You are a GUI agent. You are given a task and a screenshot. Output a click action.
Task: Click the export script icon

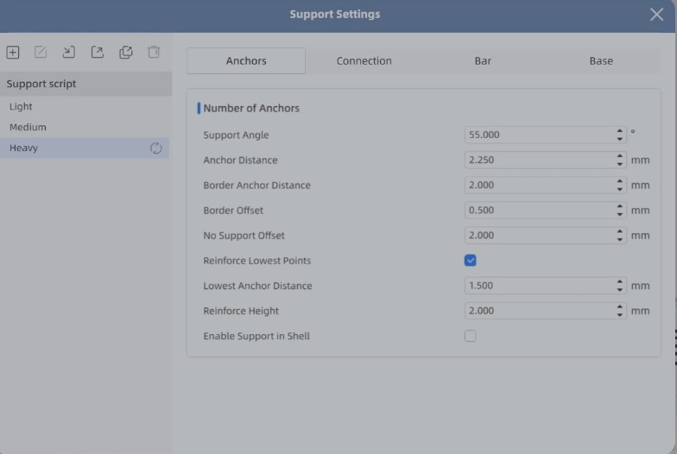pyautogui.click(x=98, y=53)
